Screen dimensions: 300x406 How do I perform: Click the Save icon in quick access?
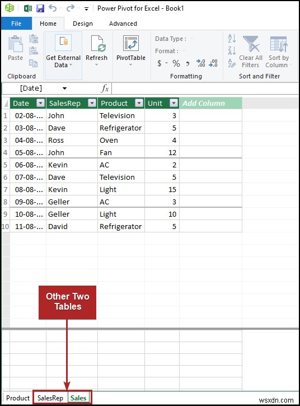pyautogui.click(x=40, y=8)
